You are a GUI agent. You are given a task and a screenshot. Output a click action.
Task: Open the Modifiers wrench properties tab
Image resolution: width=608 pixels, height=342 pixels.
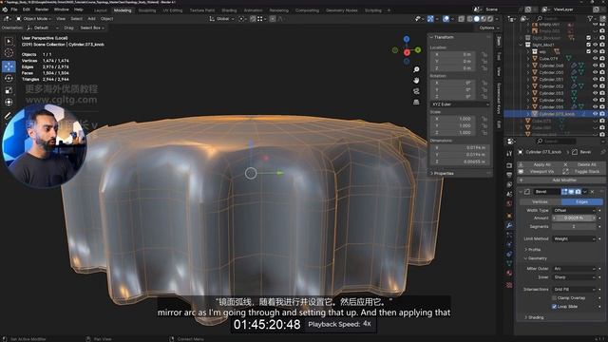[509, 225]
